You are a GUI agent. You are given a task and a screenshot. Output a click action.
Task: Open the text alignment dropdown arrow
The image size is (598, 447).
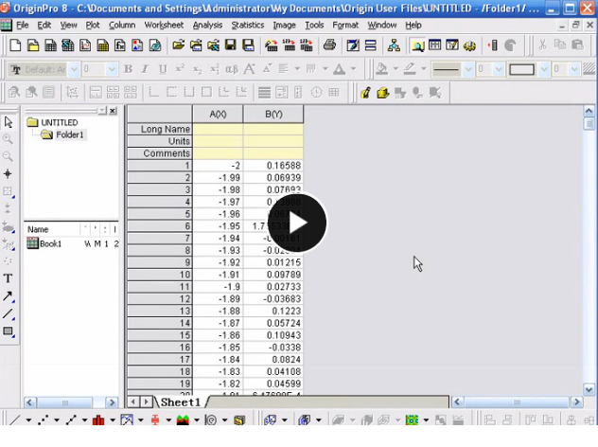click(x=297, y=69)
